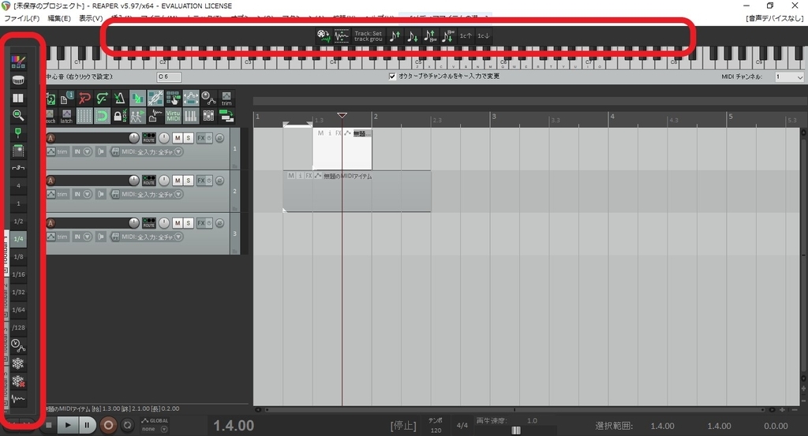808x436 pixels.
Task: Open track 1 trim envelope mode
Action: 57,152
